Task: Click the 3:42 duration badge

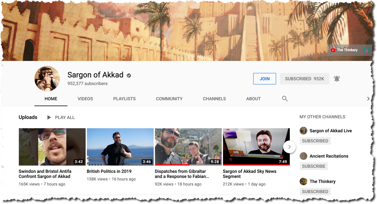Action: pos(79,161)
